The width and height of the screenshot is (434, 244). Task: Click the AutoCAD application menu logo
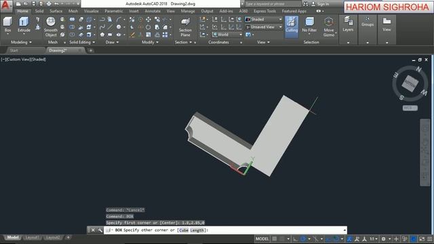click(x=6, y=6)
